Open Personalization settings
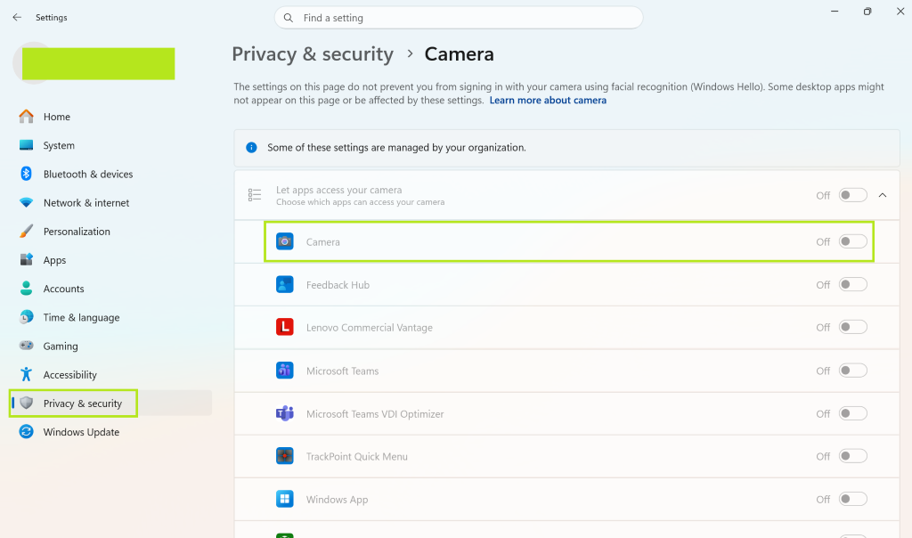This screenshot has width=912, height=538. [77, 231]
